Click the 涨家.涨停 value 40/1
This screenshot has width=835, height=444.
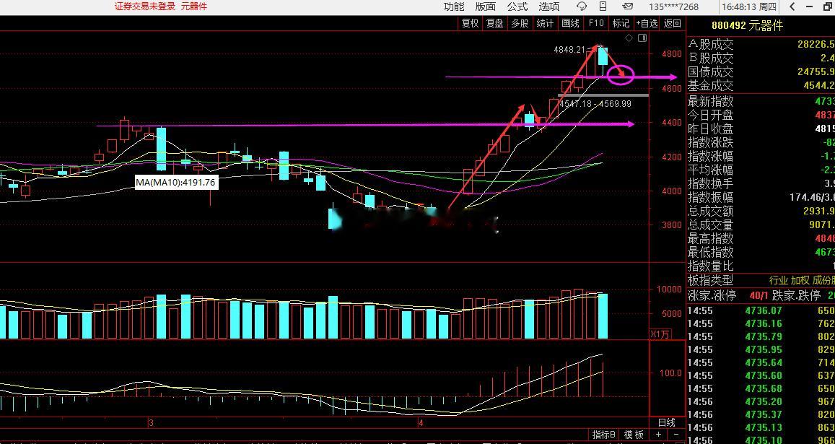[759, 296]
